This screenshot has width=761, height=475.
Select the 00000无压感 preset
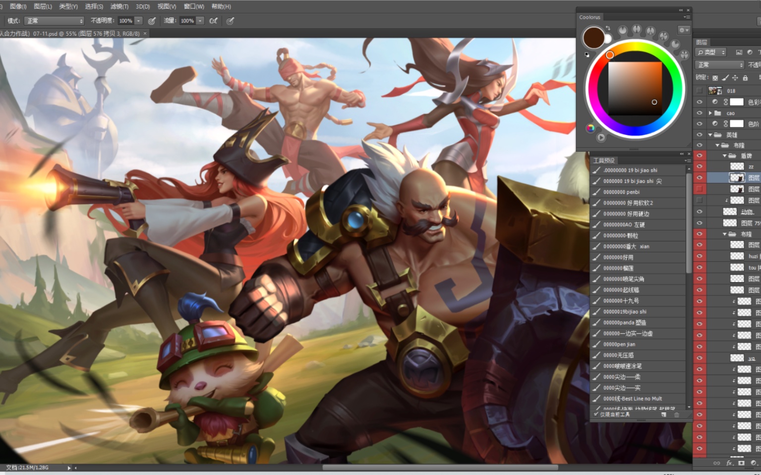click(638, 355)
